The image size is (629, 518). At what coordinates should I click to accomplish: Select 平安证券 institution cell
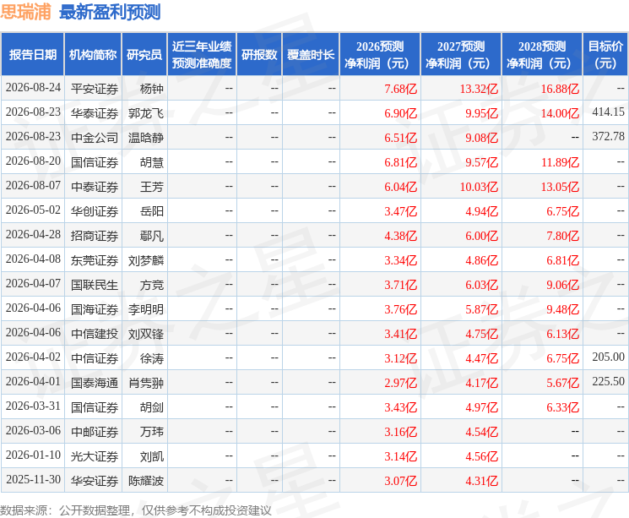point(95,89)
